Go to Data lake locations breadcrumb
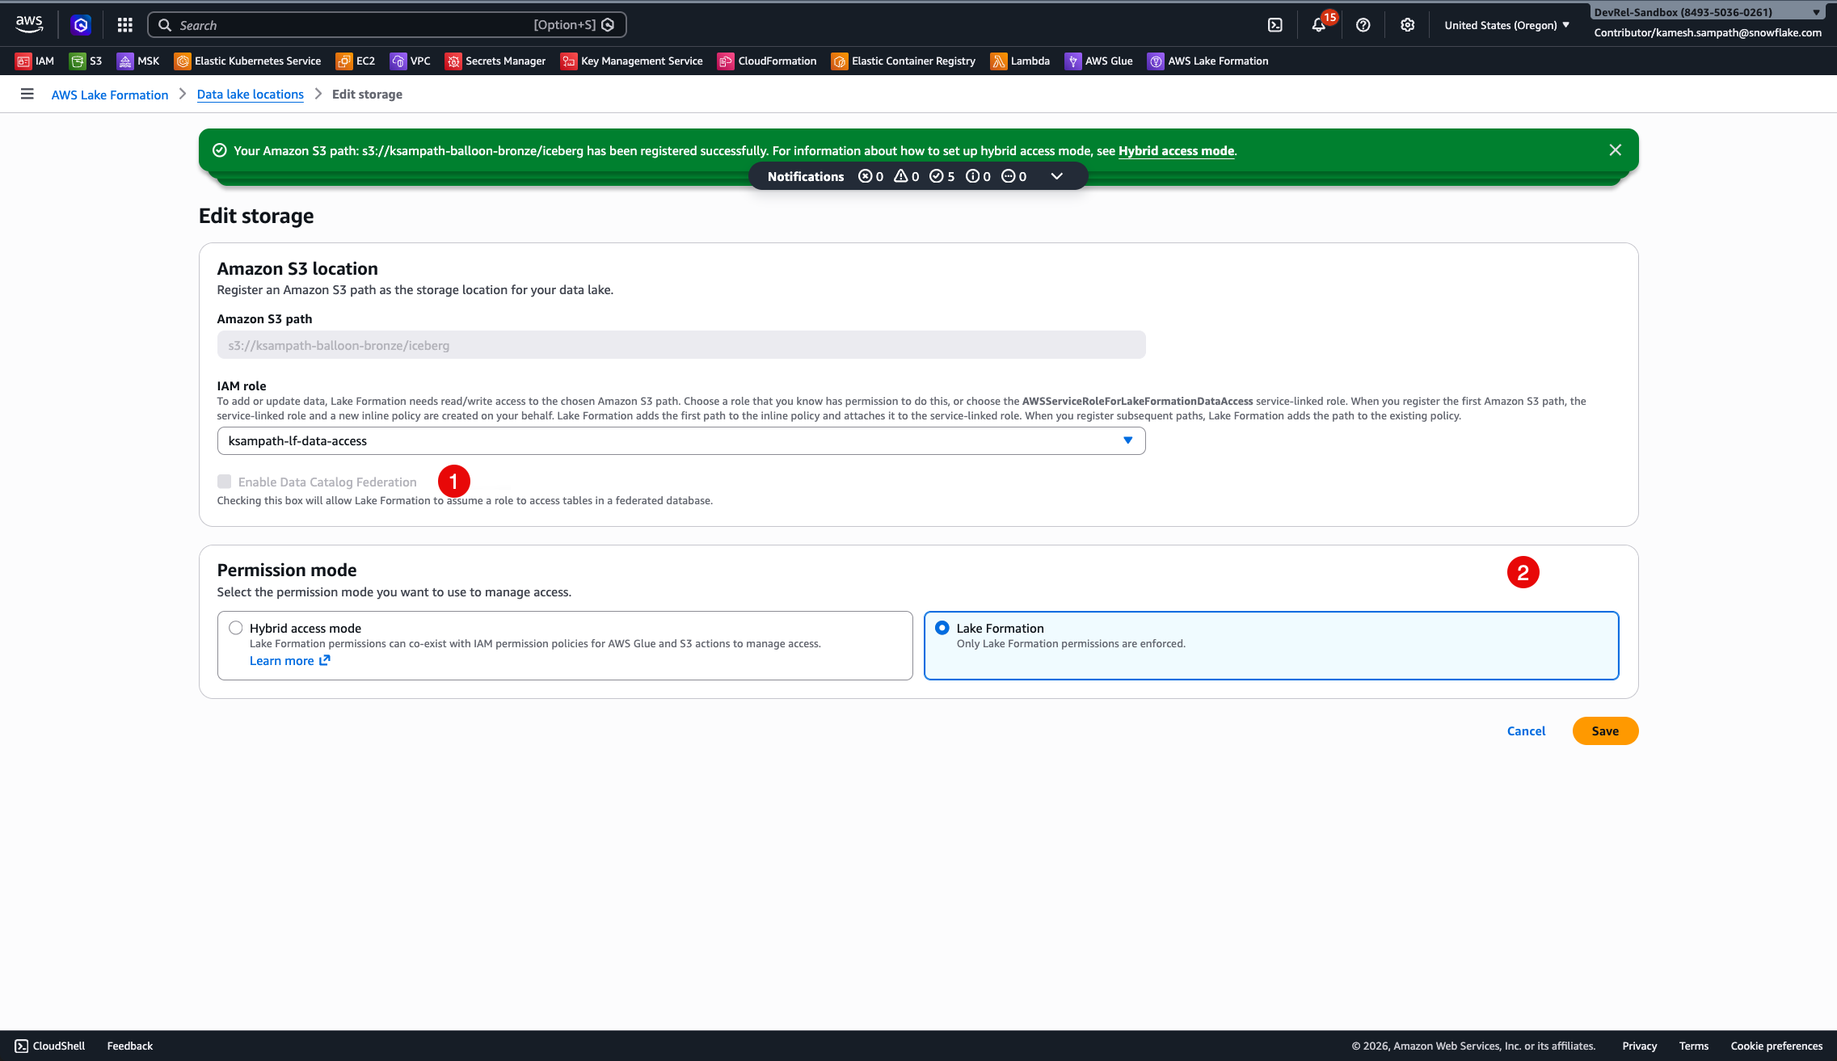This screenshot has height=1061, width=1837. tap(251, 95)
